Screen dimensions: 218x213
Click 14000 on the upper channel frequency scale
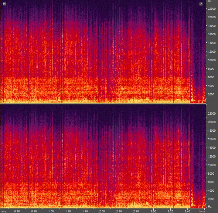[212, 43]
